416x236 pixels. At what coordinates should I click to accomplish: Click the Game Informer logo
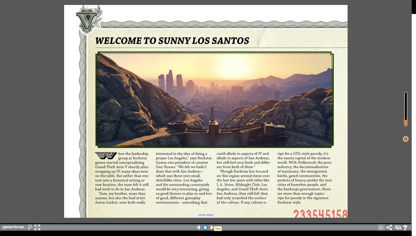(x=13, y=227)
